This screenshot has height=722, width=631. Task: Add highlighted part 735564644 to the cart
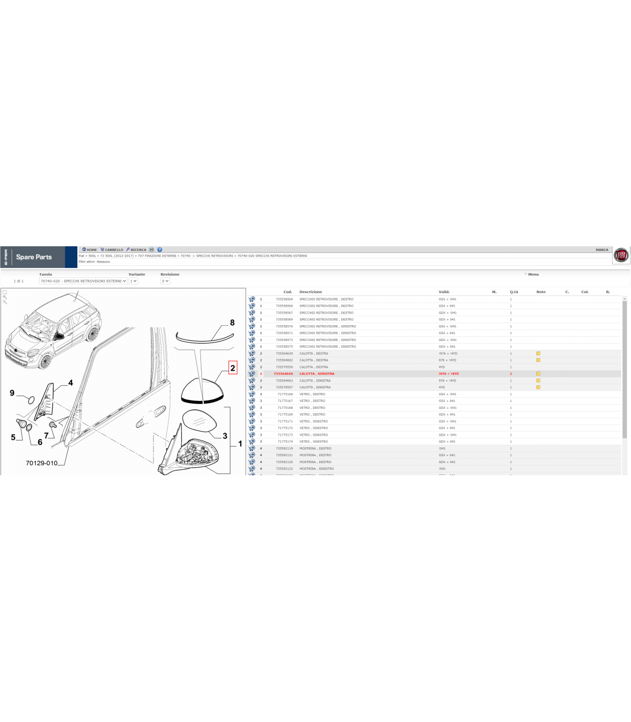[252, 374]
